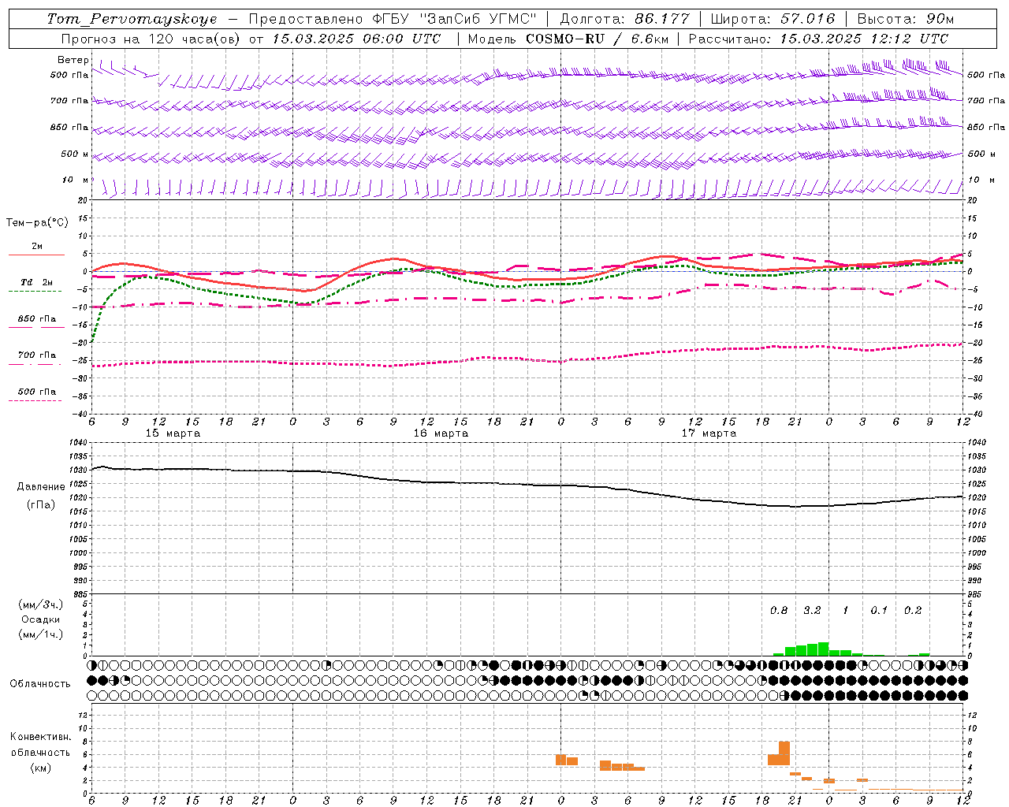The height and width of the screenshot is (807, 1009).
Task: Click the (мм/3ч.) precipitation unit label
Action: [40, 604]
